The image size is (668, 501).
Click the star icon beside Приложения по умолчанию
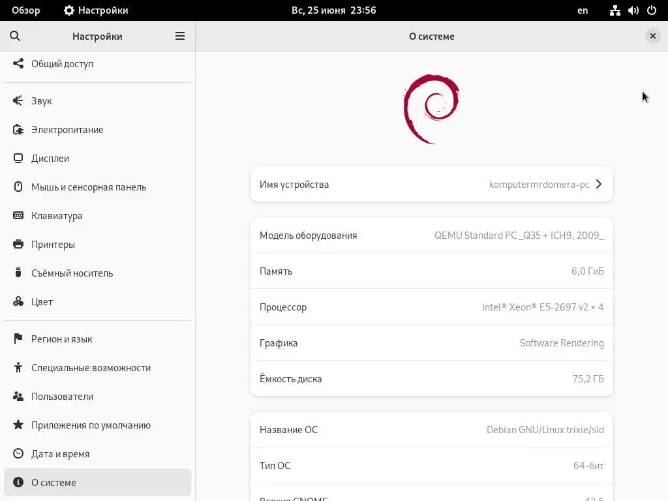tap(18, 425)
